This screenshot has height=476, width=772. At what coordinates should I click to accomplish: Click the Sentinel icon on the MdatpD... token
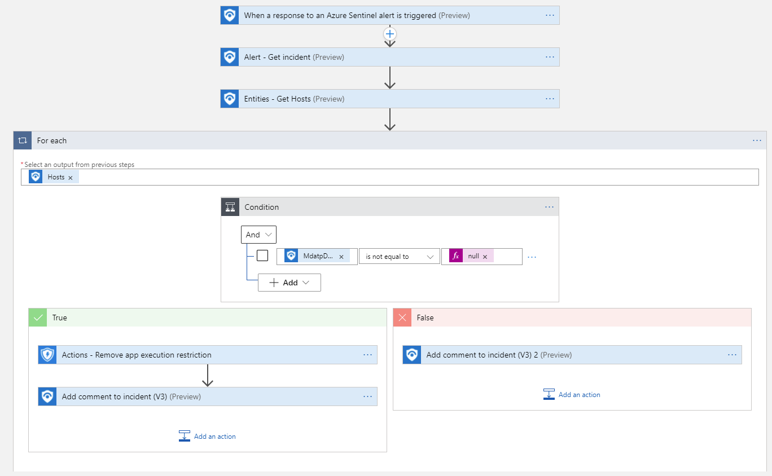click(291, 256)
